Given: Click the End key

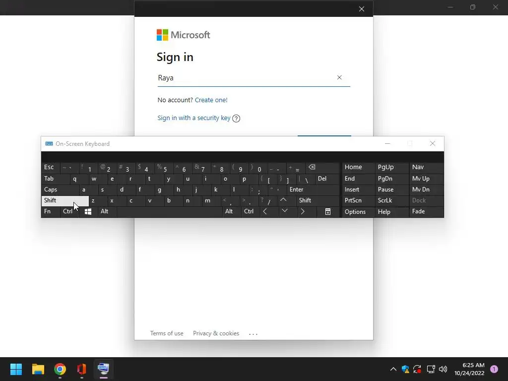Looking at the screenshot, I should click(358, 179).
